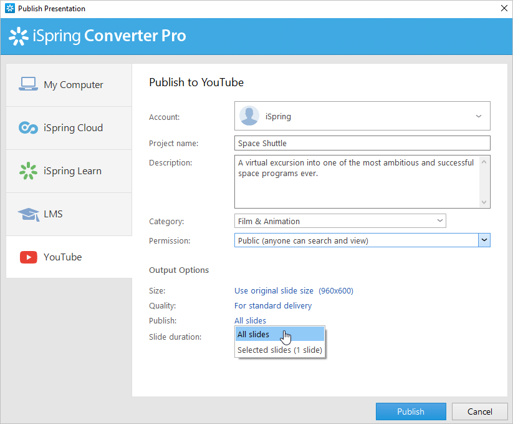
Task: Click the My Computer laptop icon
Action: [x=28, y=84]
